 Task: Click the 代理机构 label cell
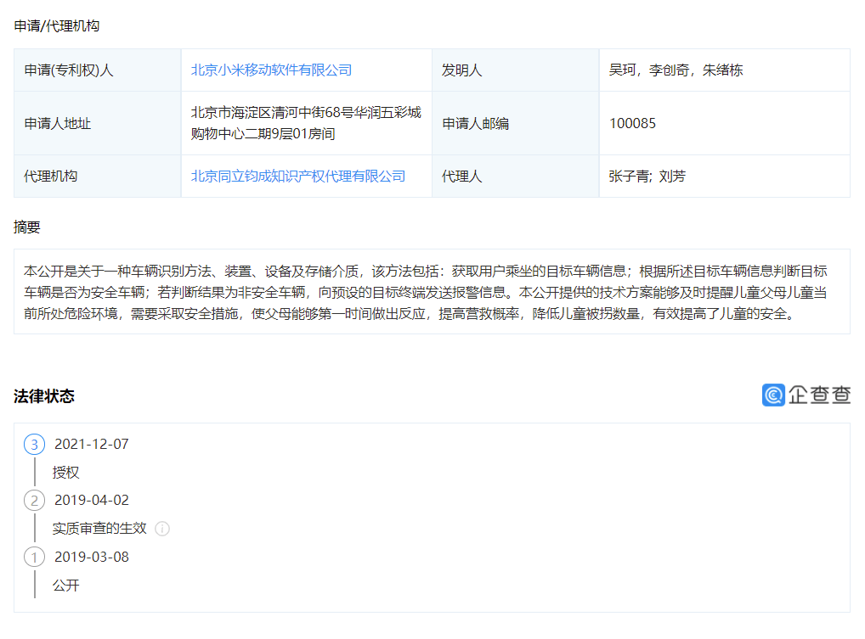97,177
